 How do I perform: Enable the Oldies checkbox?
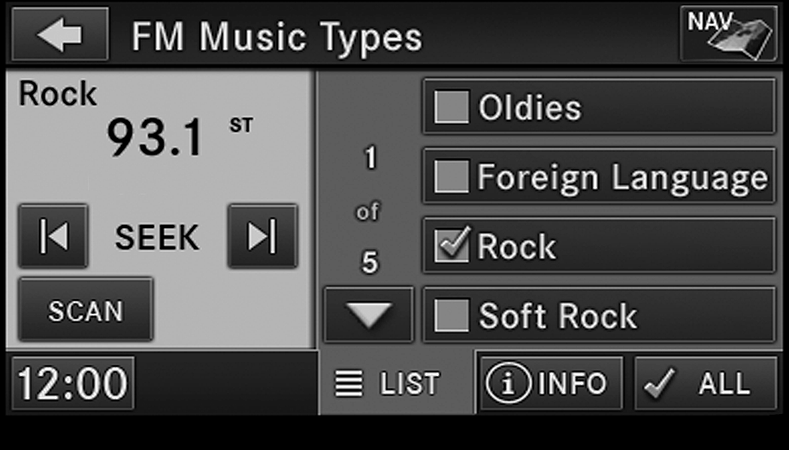(x=451, y=107)
